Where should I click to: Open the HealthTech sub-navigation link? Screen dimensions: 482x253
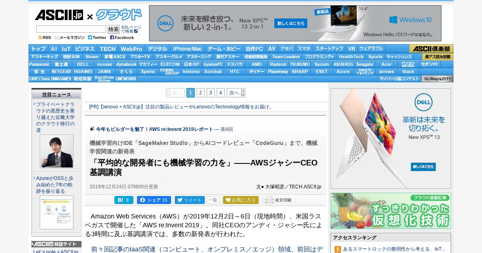[351, 57]
